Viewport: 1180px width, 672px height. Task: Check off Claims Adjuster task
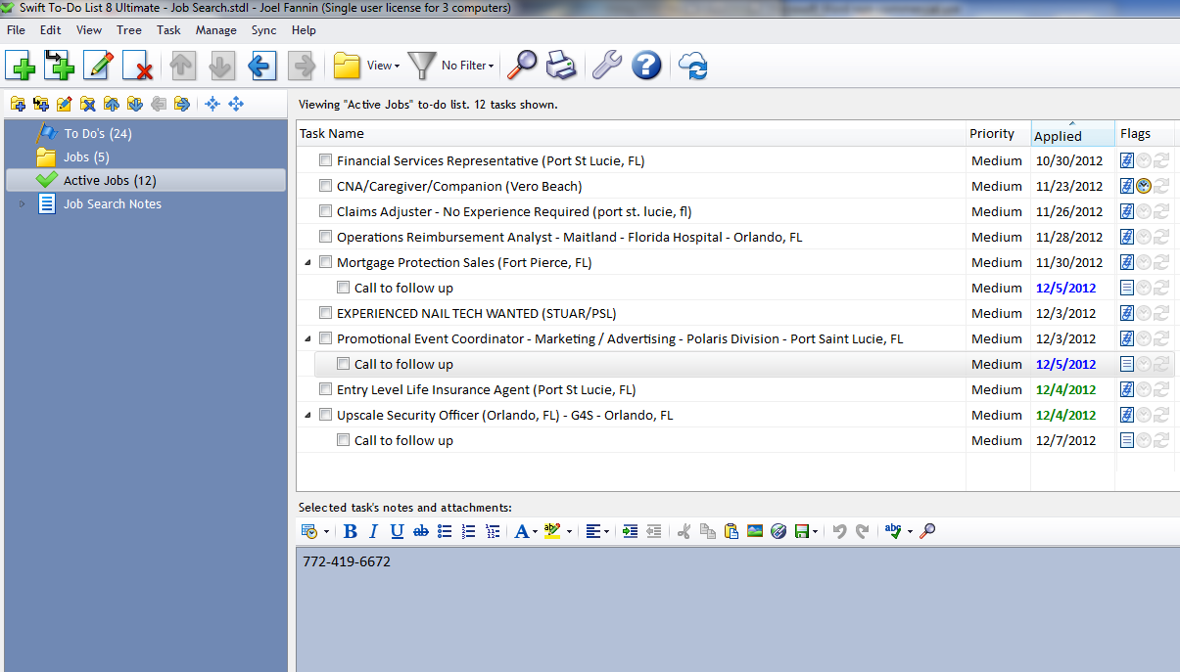point(326,211)
